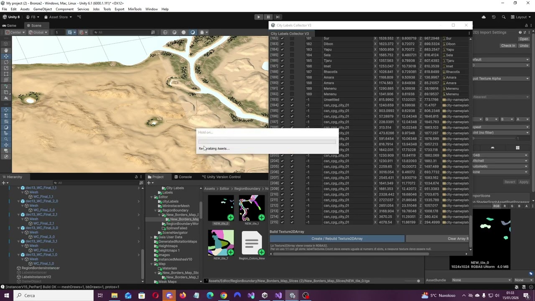535x301 pixels.
Task: Switch to the Game tab
Action: (9, 26)
